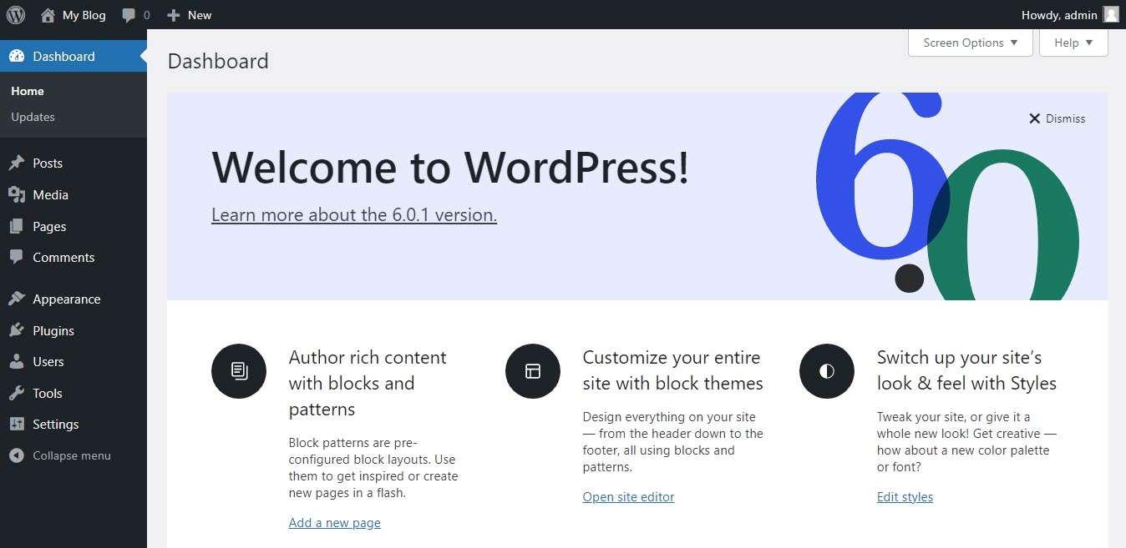1126x548 pixels.
Task: Click the Open site editor link
Action: pyautogui.click(x=628, y=497)
